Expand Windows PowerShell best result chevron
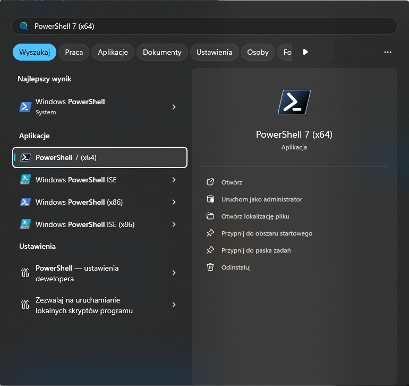 [x=174, y=107]
